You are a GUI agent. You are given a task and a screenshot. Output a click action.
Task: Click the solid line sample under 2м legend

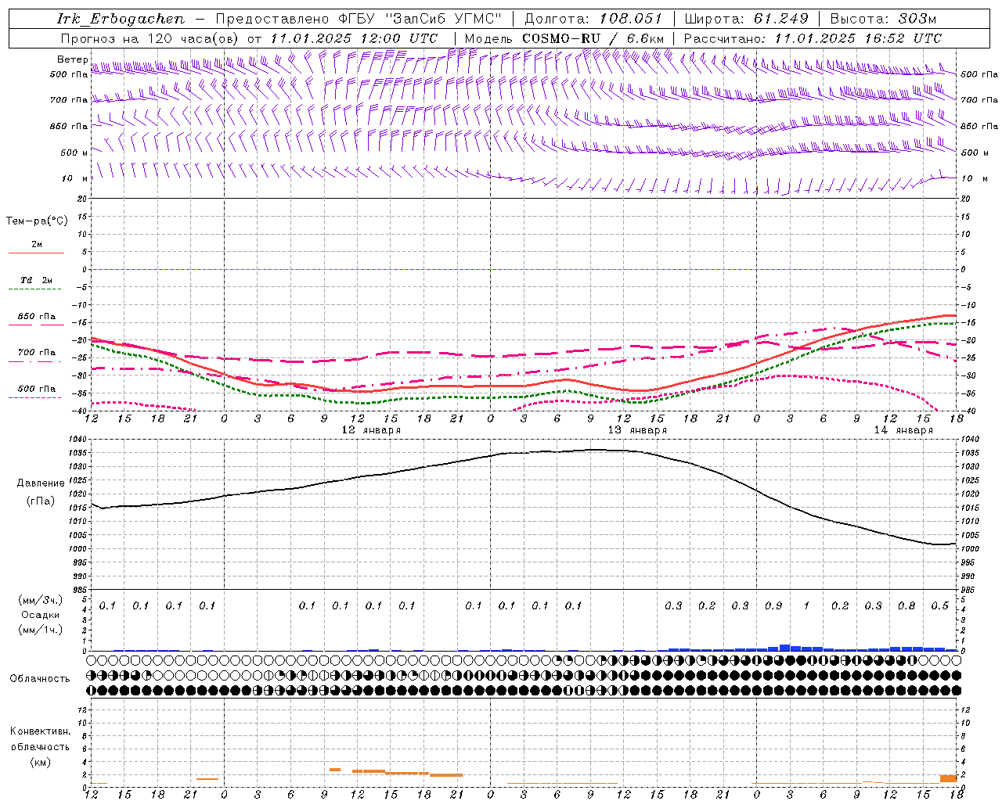point(36,253)
